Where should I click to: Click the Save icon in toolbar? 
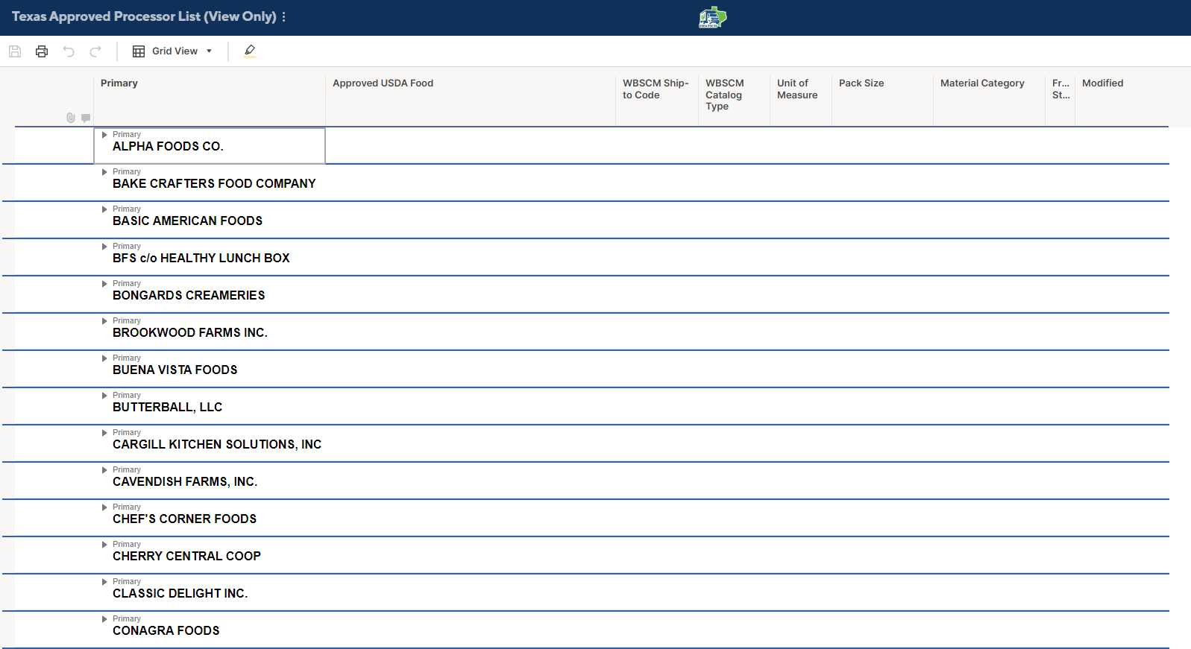tap(15, 51)
